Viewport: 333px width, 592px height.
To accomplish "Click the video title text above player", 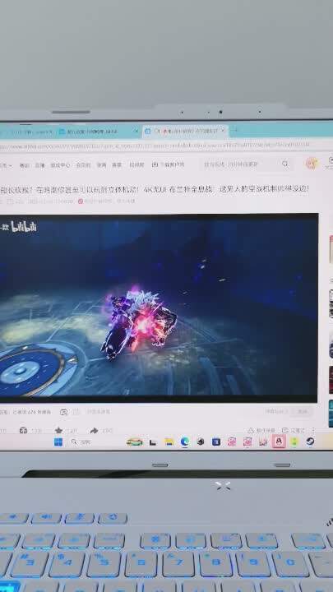I will (x=154, y=189).
